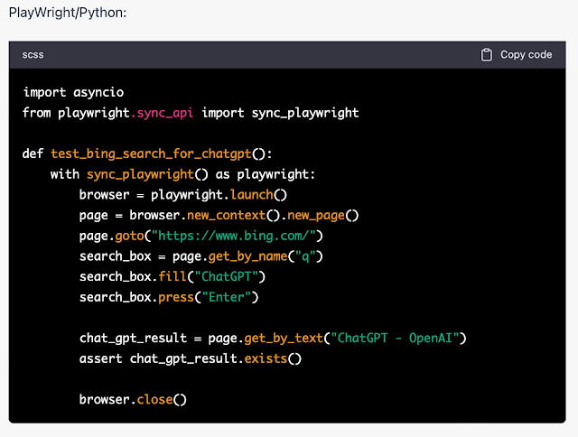Click 'sync_playwright()' in the with statement

147,174
